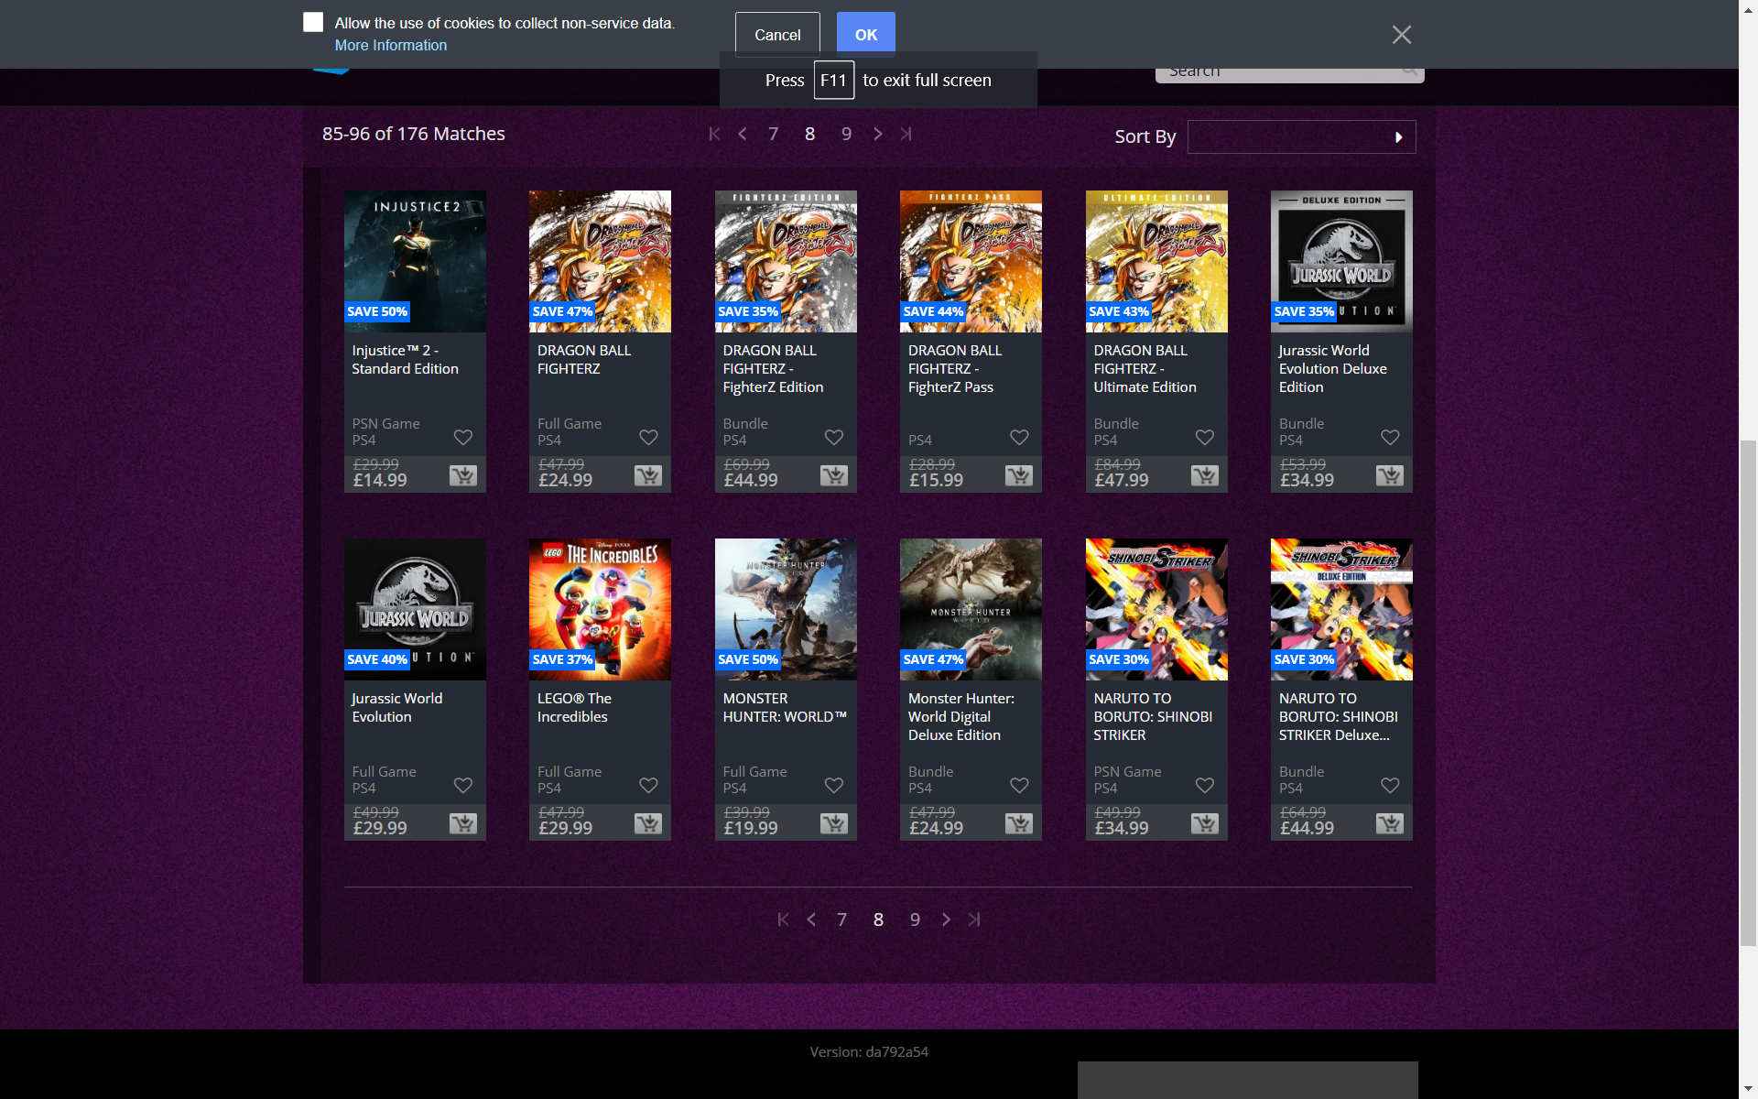Select page 7 in bottom pagination
The image size is (1758, 1099).
point(841,919)
